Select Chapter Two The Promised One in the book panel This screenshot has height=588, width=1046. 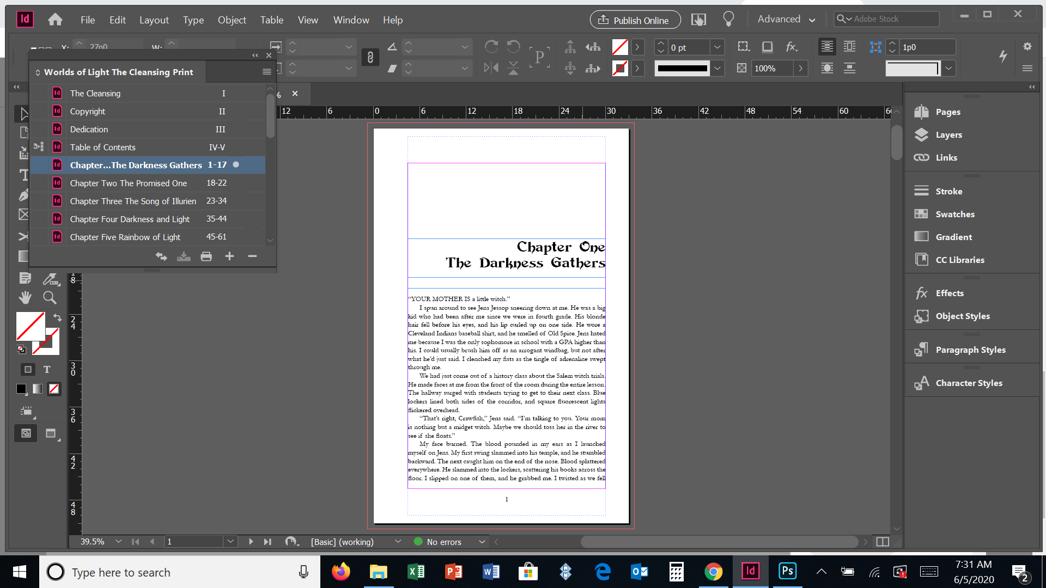129,183
